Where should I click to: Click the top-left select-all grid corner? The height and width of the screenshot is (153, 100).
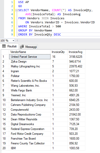[x=5, y=52]
